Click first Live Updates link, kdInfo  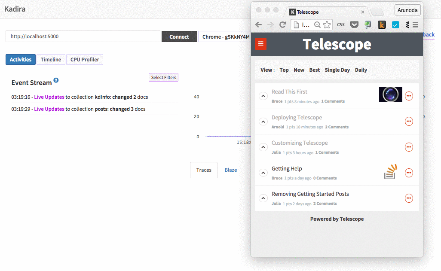click(49, 97)
